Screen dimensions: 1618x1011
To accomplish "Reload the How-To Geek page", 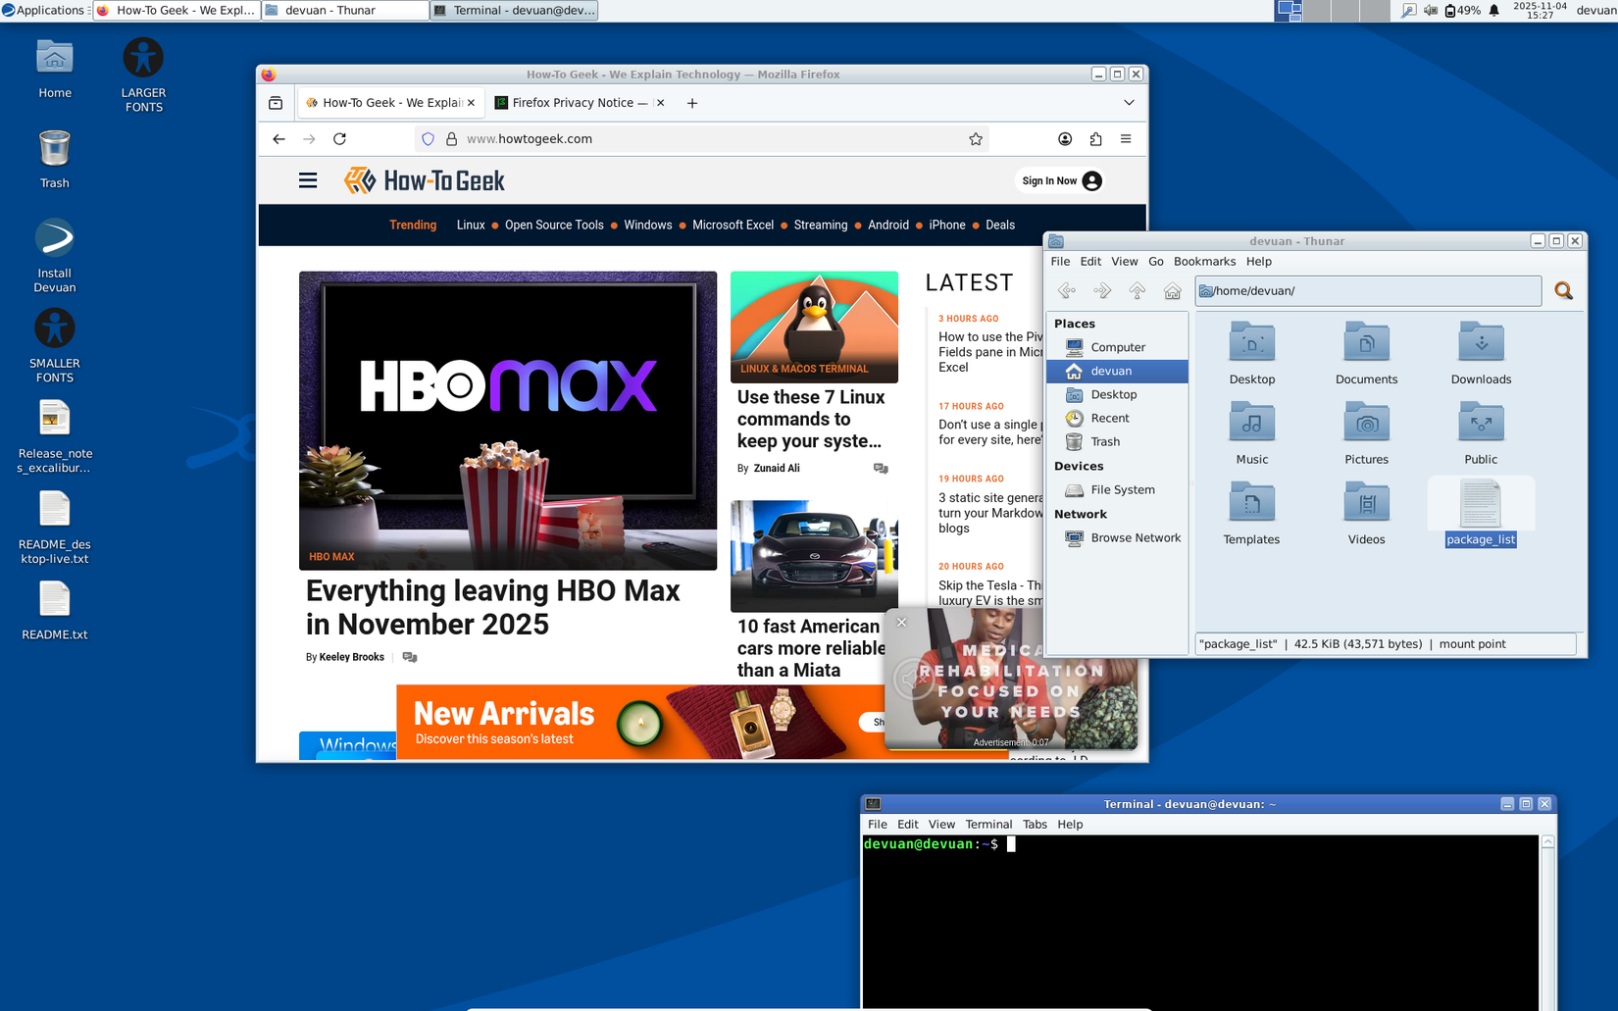I will pos(339,138).
